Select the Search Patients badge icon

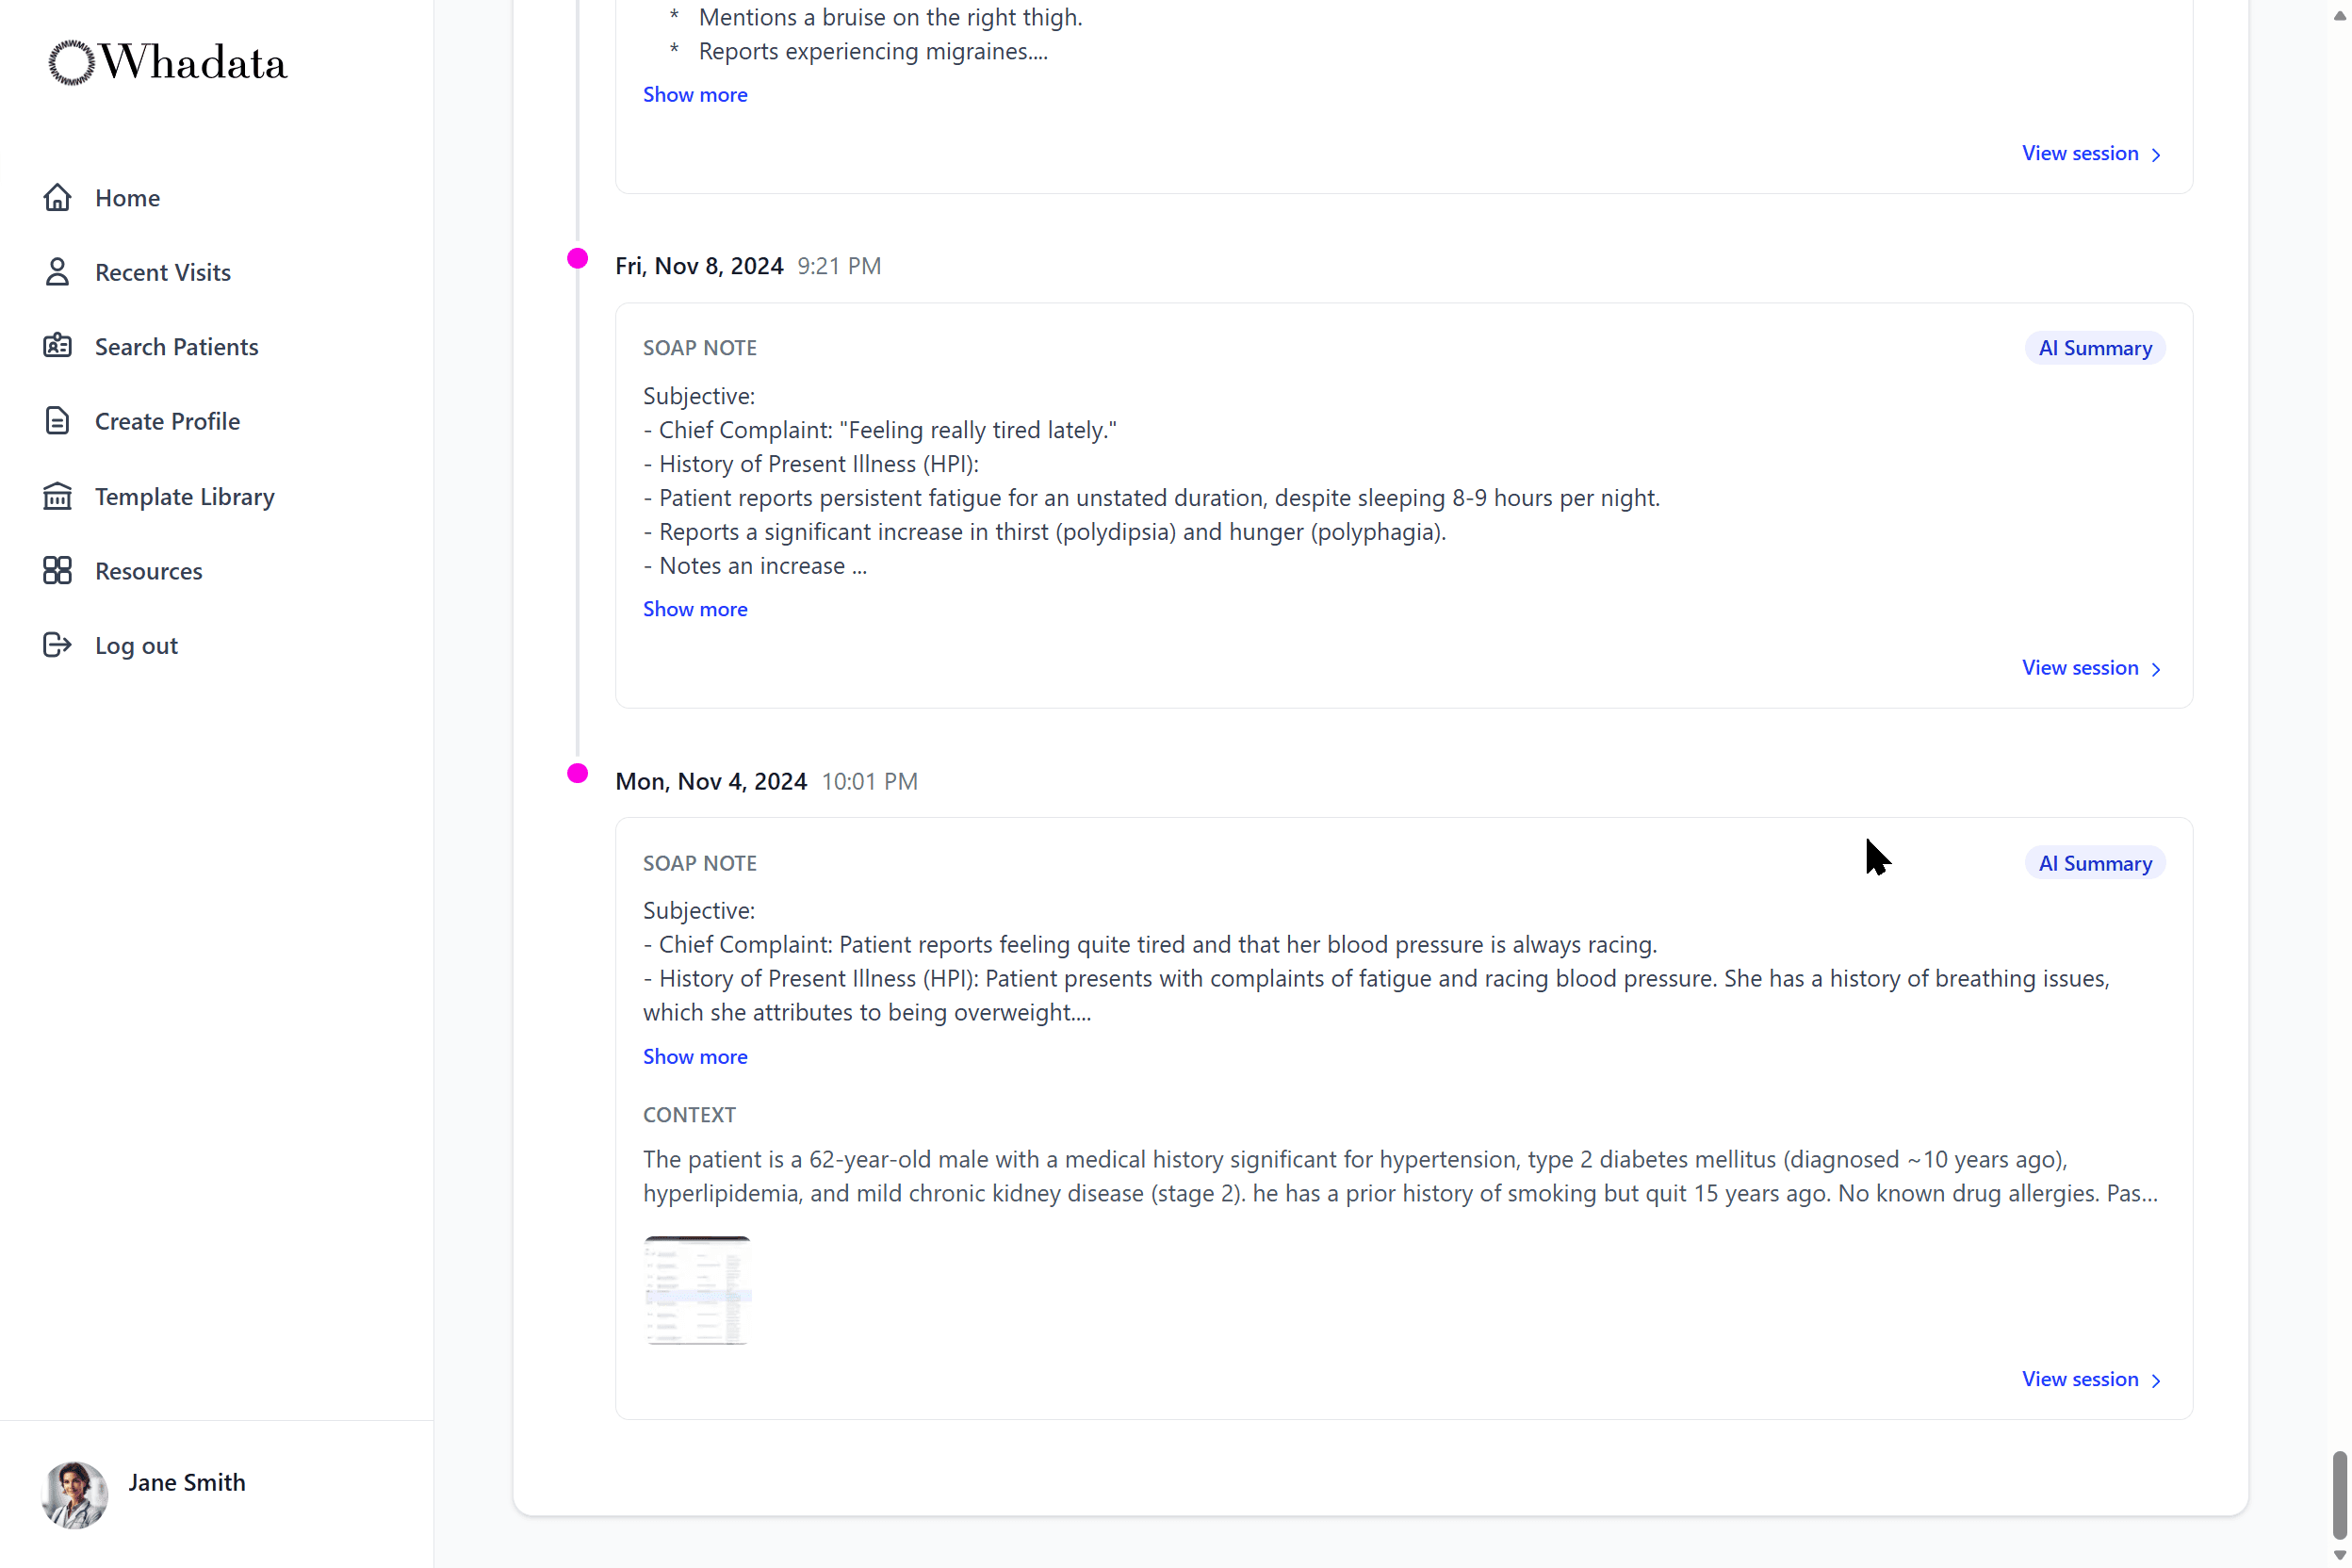pos(57,346)
